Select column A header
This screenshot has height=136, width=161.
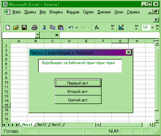tap(19, 41)
